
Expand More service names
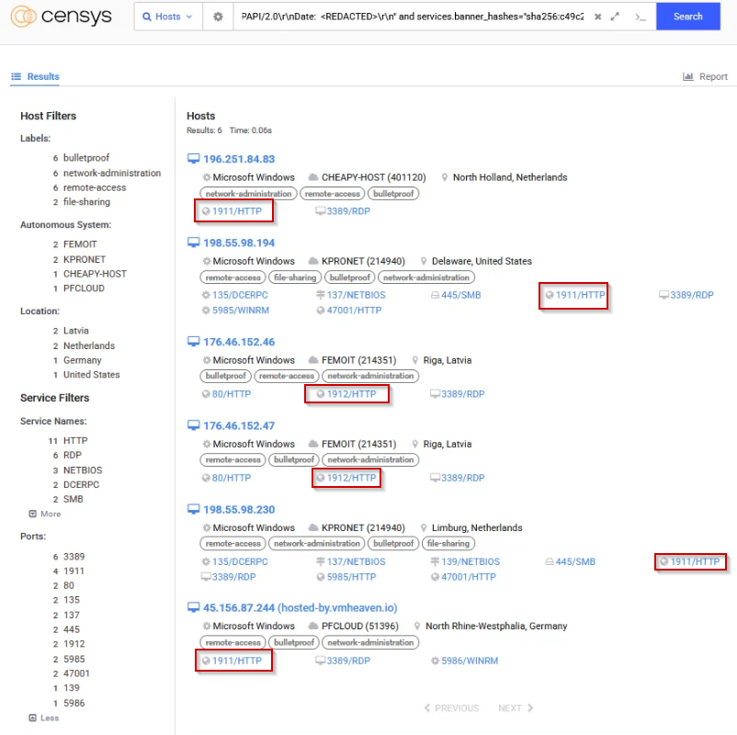[45, 514]
